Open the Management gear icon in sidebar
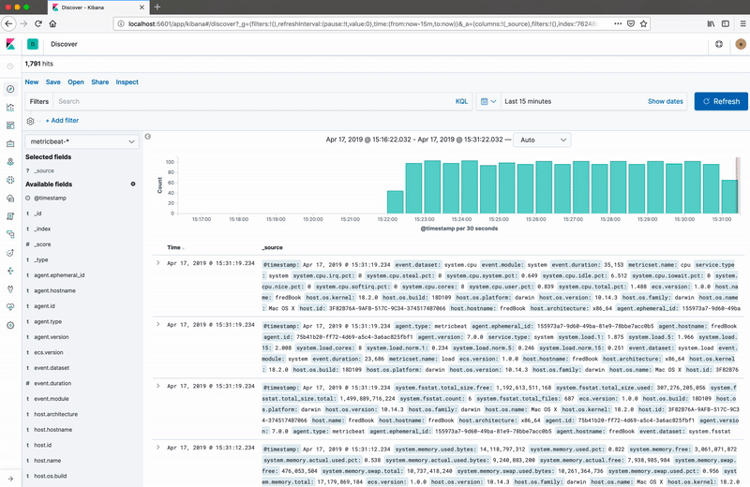750x487 pixels. pos(10,325)
